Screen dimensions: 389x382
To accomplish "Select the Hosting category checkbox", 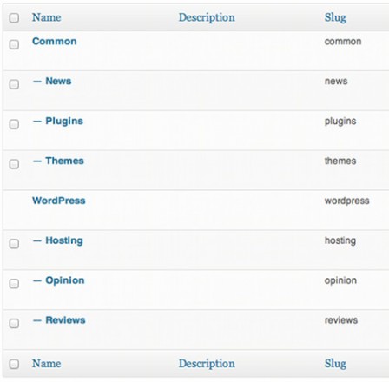I will [14, 244].
